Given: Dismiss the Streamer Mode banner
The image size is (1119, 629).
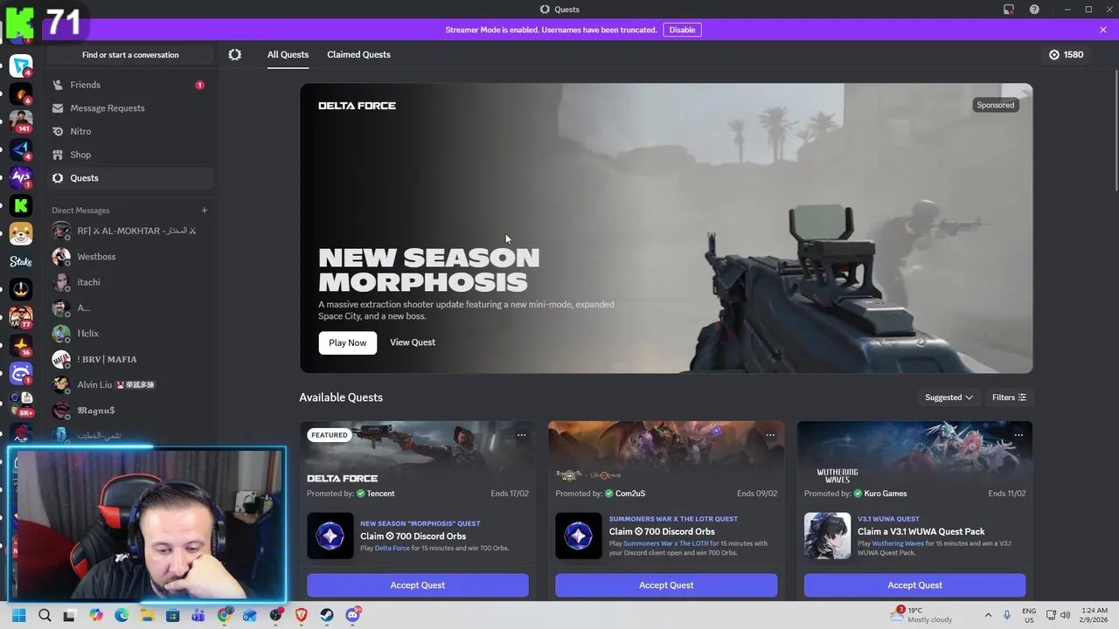Looking at the screenshot, I should (1102, 30).
